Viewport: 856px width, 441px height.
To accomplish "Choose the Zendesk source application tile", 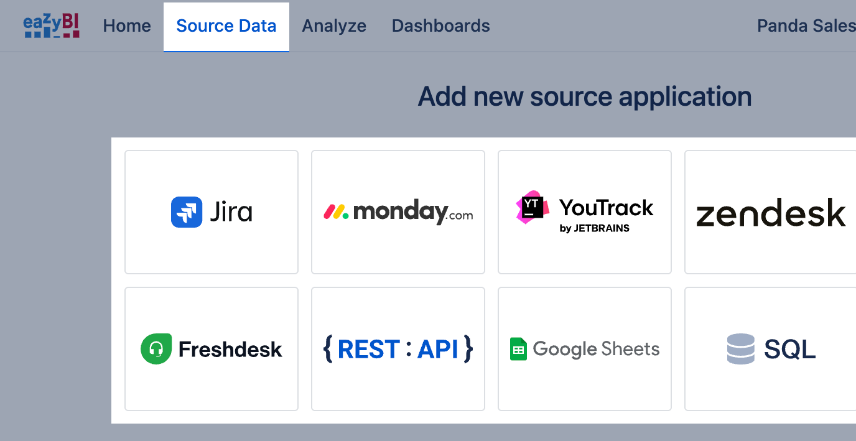I will [771, 212].
